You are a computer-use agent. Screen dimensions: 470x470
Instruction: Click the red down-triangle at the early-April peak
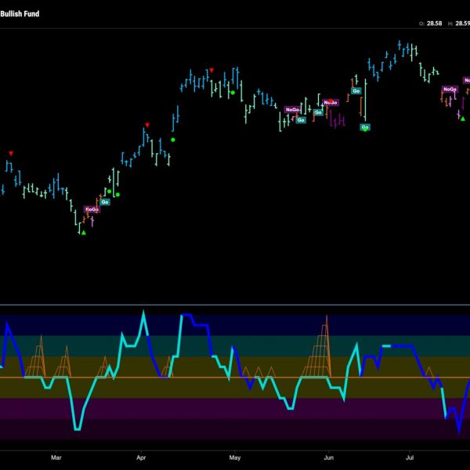click(x=147, y=125)
